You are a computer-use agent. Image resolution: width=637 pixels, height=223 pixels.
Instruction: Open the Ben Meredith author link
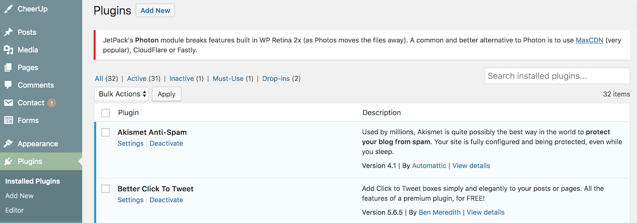pyautogui.click(x=440, y=212)
